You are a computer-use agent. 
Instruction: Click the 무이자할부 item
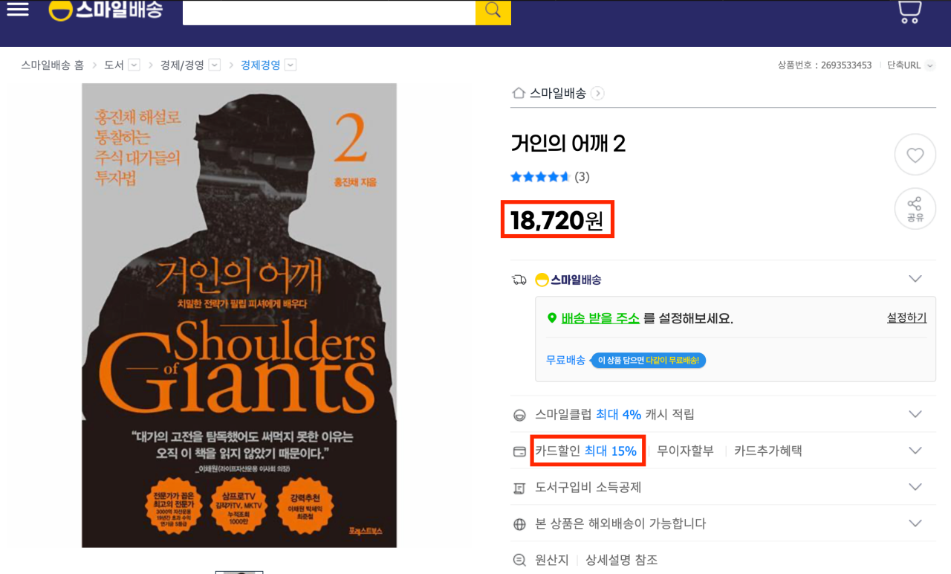685,451
